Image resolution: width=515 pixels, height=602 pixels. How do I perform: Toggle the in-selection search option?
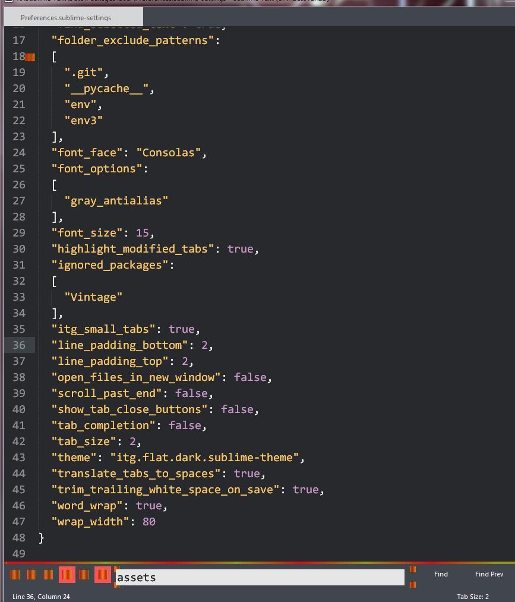[84, 575]
